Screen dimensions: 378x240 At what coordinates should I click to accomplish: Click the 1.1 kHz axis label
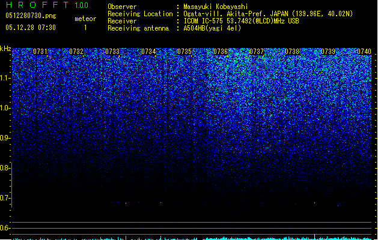(5, 78)
